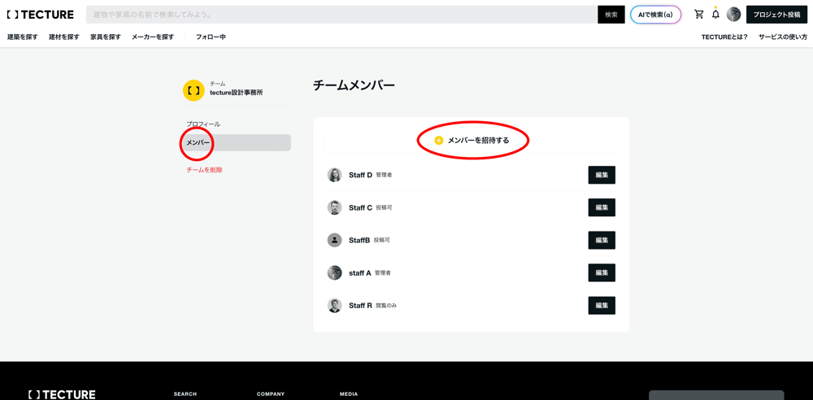This screenshot has width=813, height=400.
Task: Select プロフィール in the team sidebar
Action: point(203,124)
